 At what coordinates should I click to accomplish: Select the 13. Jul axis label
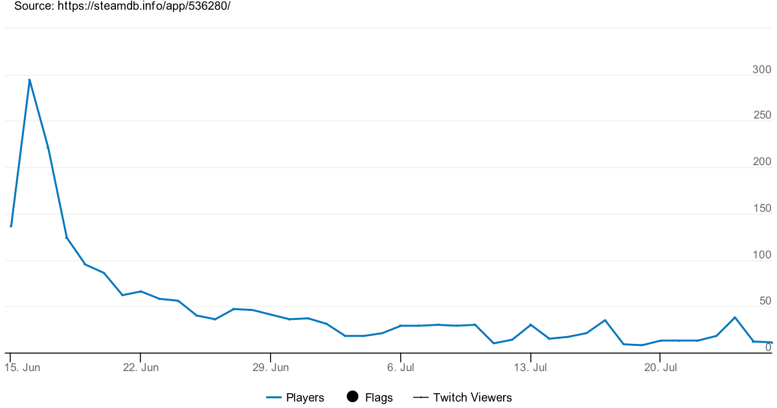(x=530, y=368)
